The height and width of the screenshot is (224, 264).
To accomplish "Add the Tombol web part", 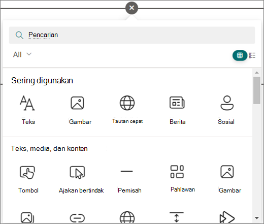I will click(x=28, y=179).
